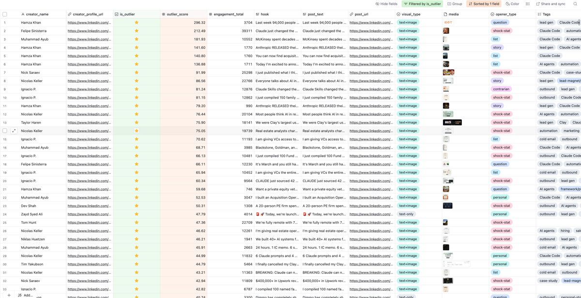
Task: Select the creator_name cell 'Zayd Syed Ali'
Action: [43, 214]
